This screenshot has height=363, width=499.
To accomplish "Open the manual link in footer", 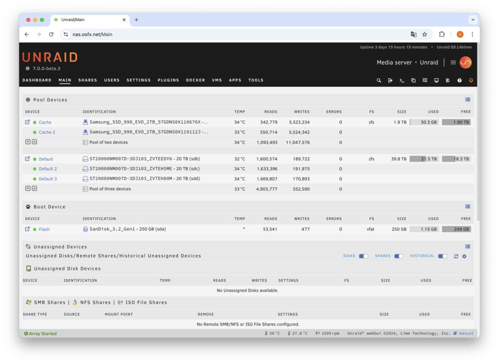I will 466,334.
